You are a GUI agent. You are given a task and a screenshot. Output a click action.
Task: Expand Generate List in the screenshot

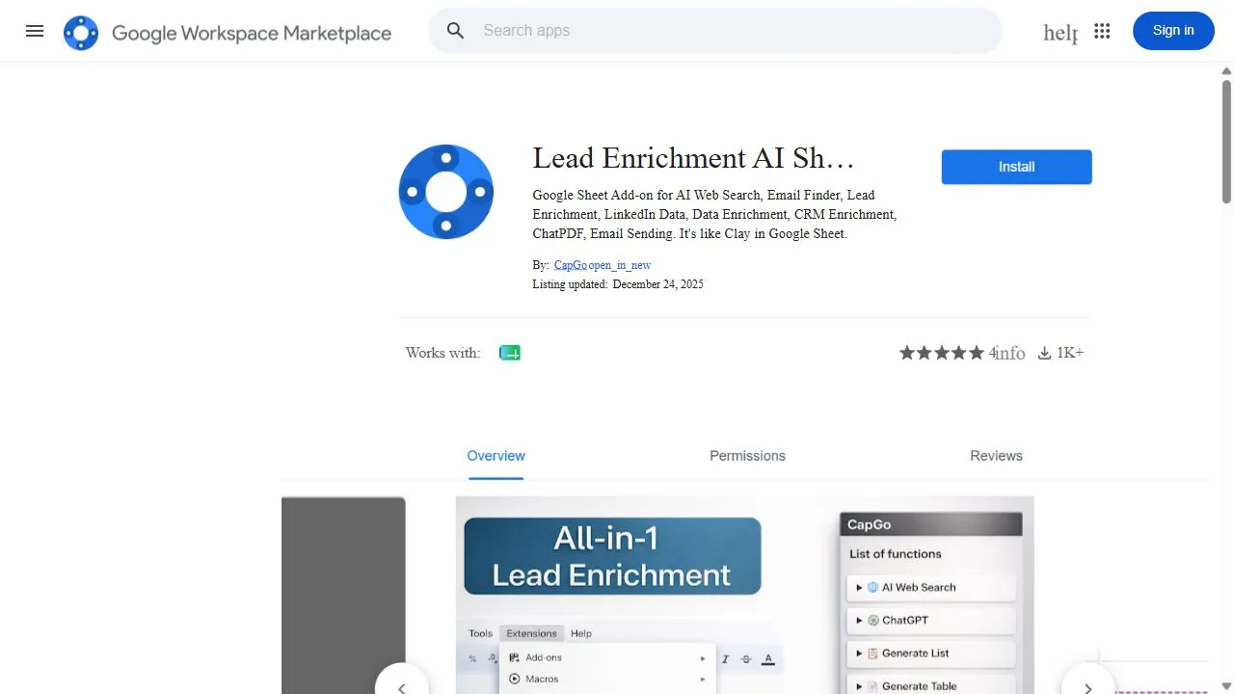[931, 653]
